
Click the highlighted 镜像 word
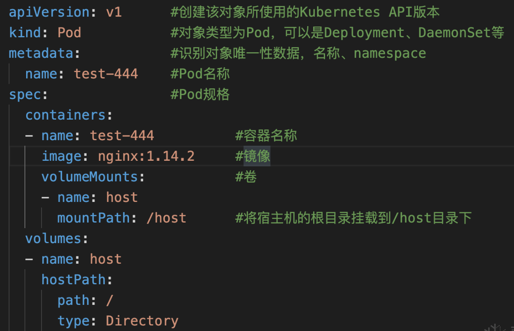tap(257, 156)
